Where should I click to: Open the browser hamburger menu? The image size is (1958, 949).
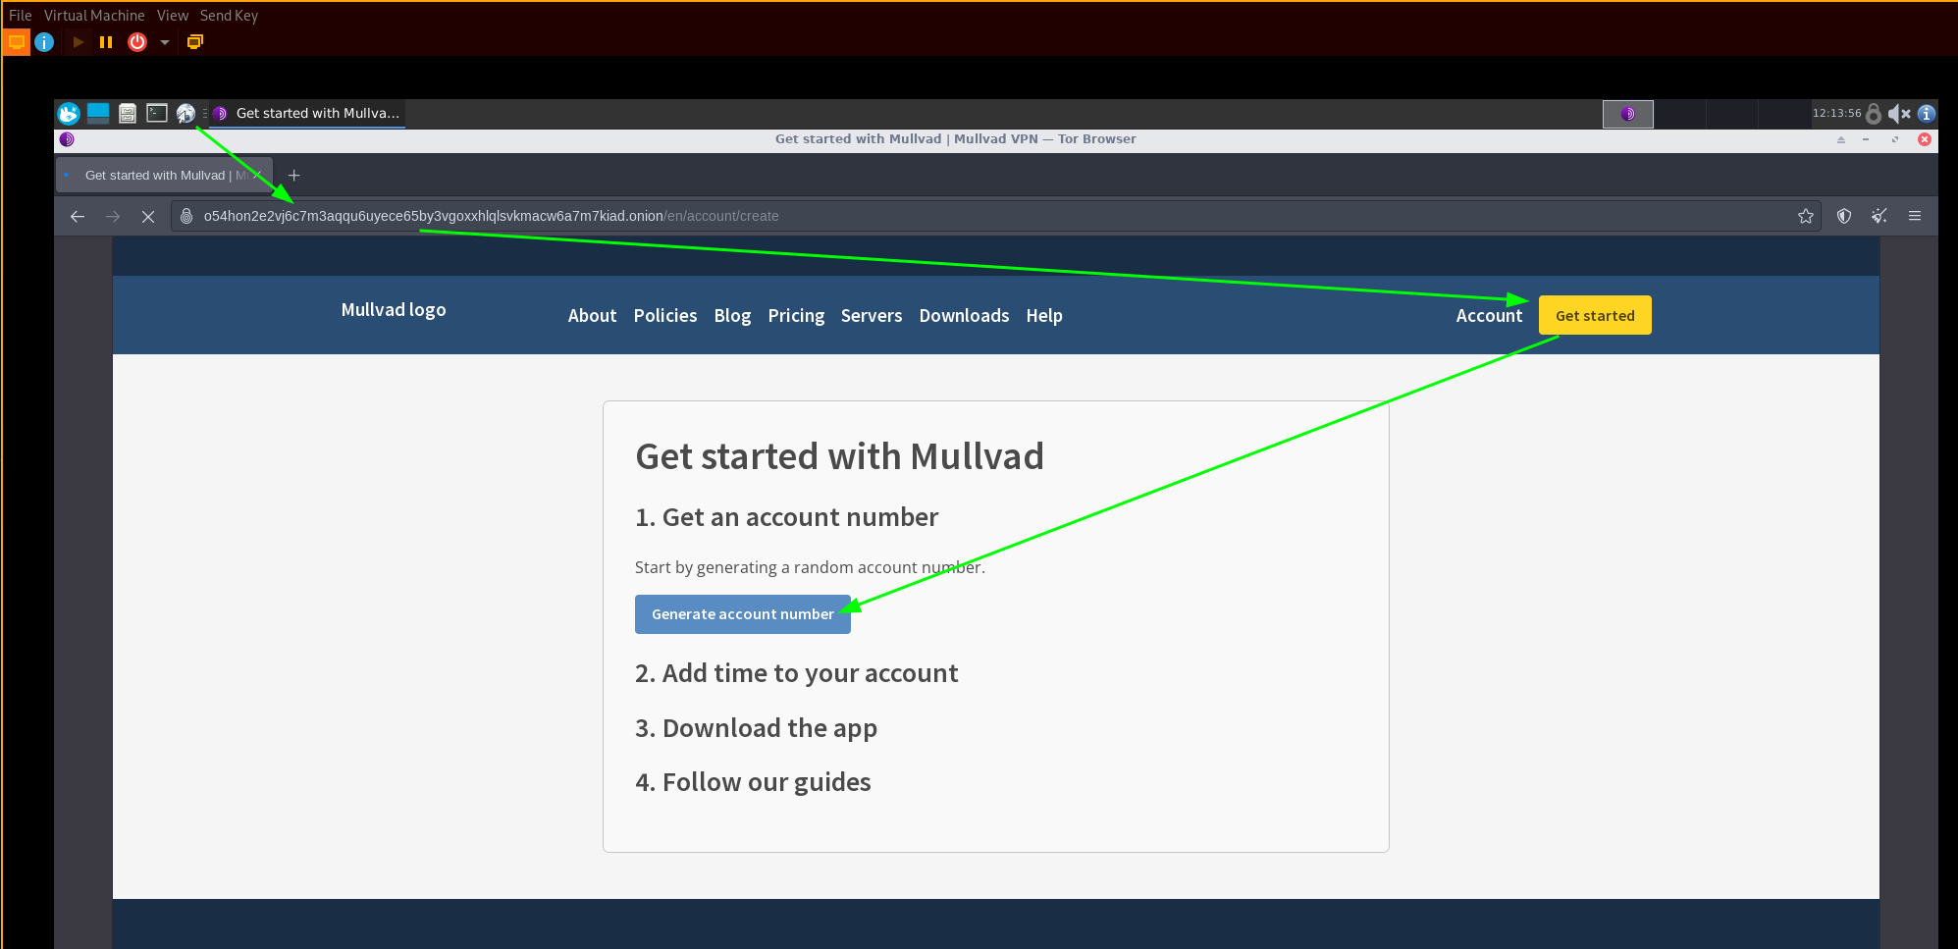1915,216
